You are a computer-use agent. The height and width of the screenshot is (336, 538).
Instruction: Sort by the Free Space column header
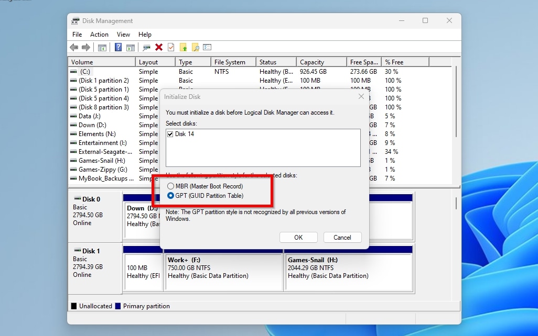click(x=364, y=62)
